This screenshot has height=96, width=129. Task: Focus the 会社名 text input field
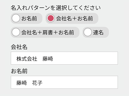pos(64,58)
